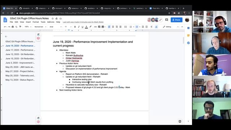Image resolution: width=231 pixels, height=130 pixels.
Task: Open the Arial font dropdown
Action: [56, 27]
